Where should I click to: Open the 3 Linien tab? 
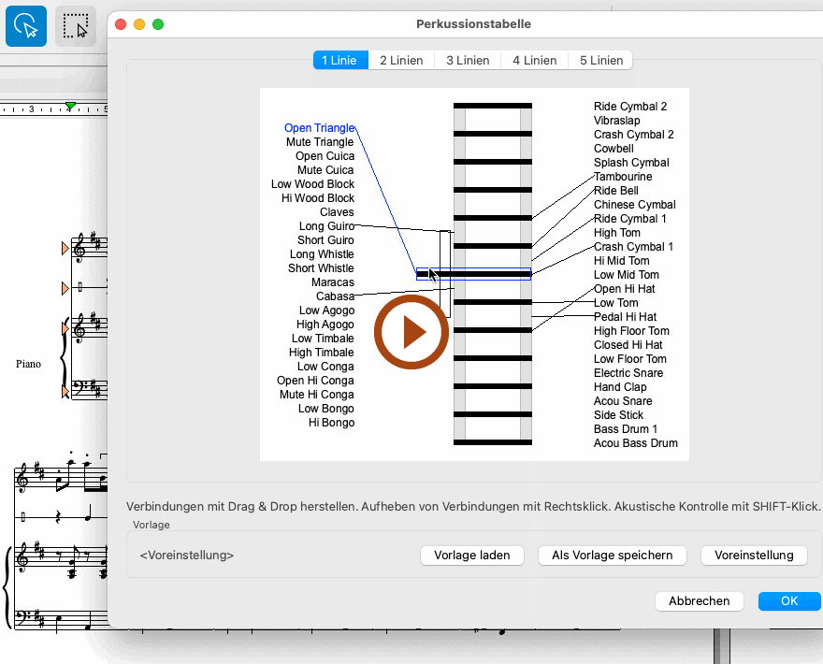click(468, 60)
